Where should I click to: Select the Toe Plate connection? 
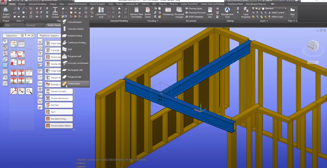coord(58,105)
